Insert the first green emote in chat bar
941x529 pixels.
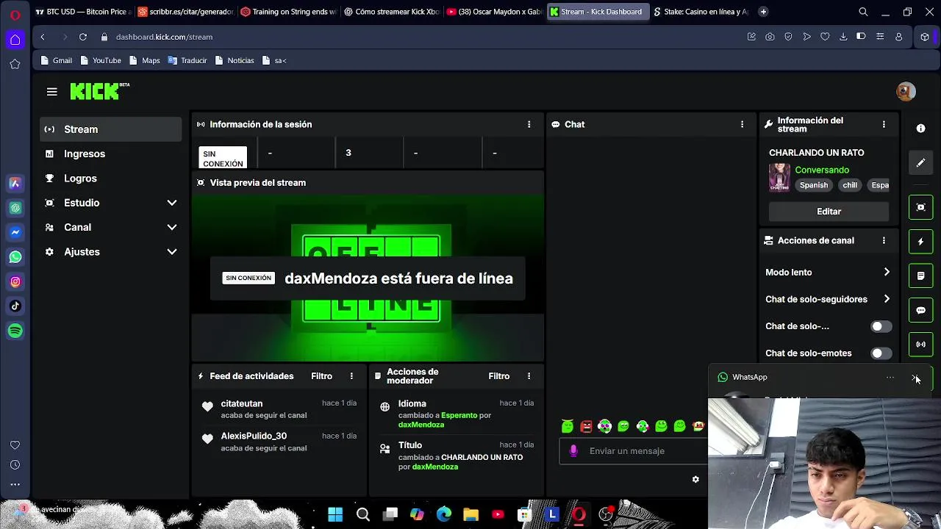click(x=568, y=426)
